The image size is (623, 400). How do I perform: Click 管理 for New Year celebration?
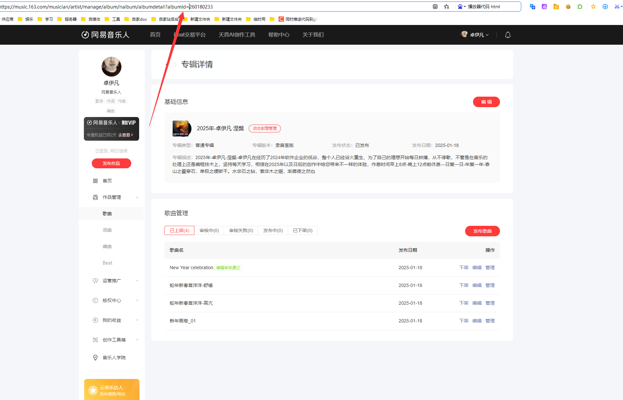tap(490, 268)
